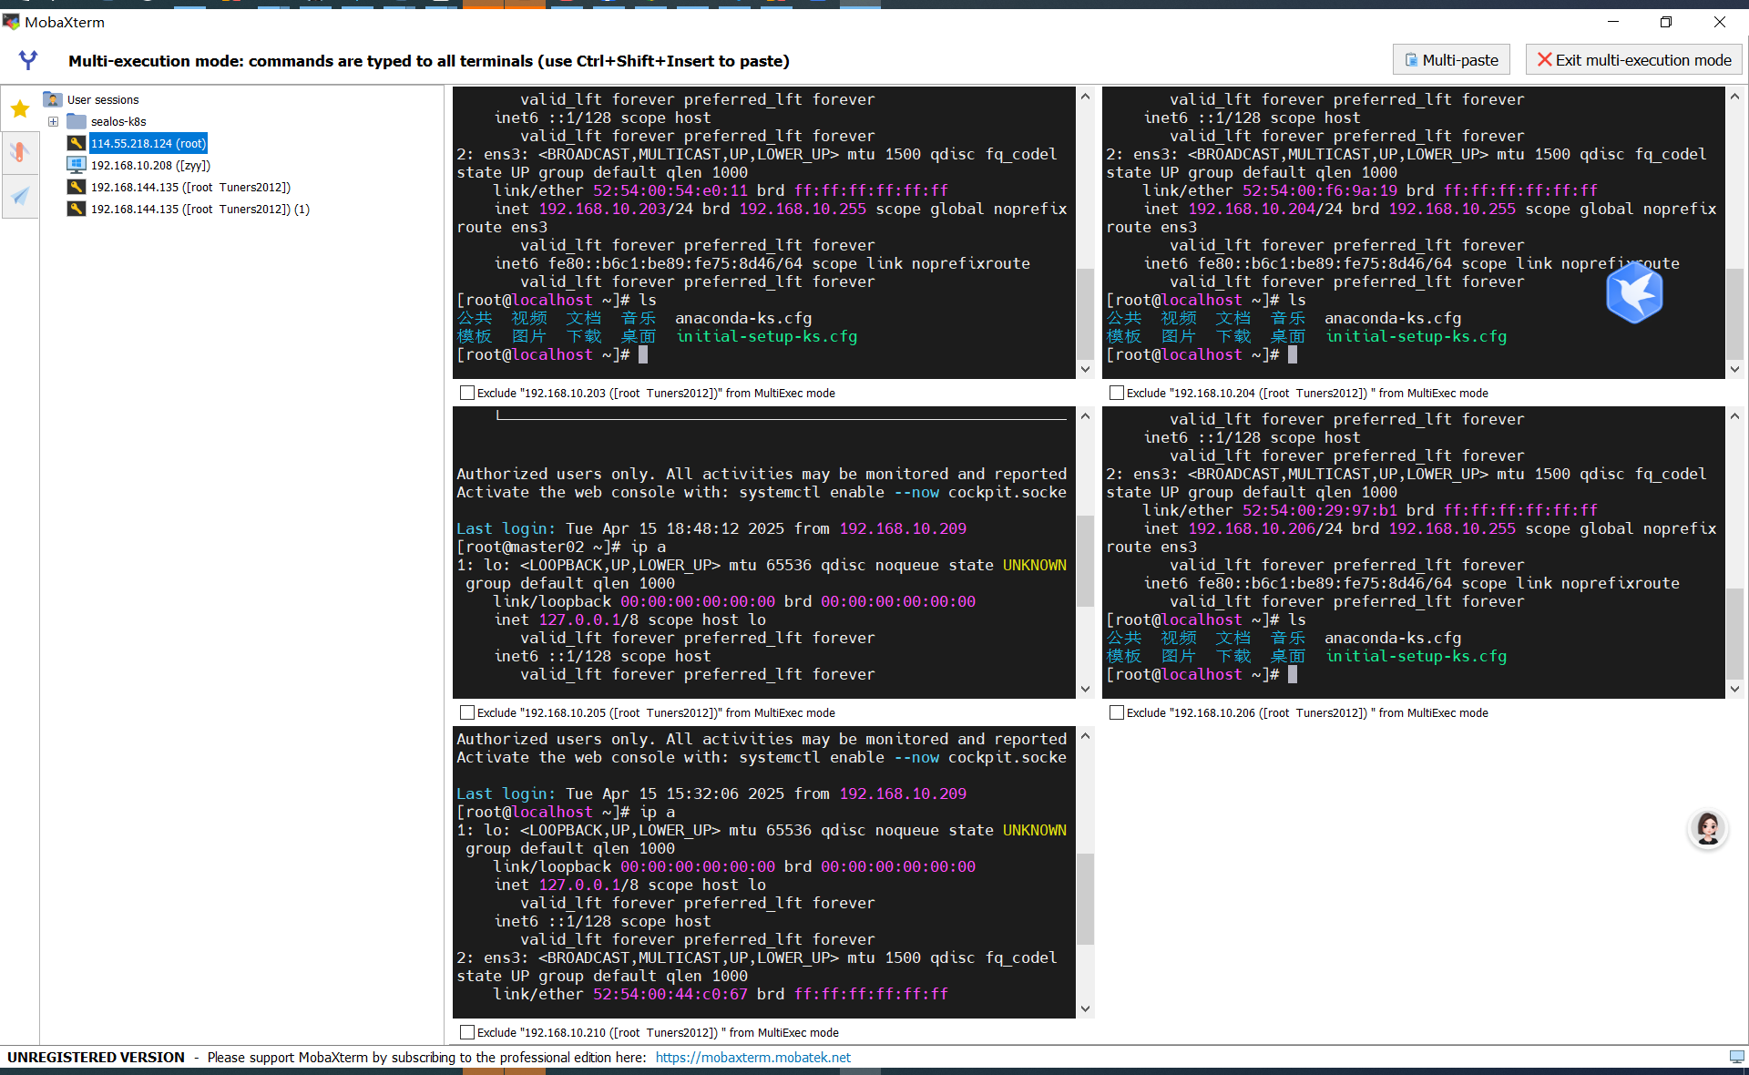
Task: Click the multi-execution fork icon
Action: point(28,60)
